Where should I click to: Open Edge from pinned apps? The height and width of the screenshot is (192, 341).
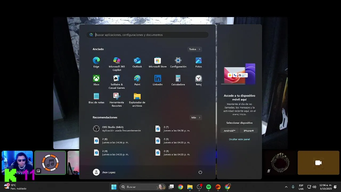point(96,63)
